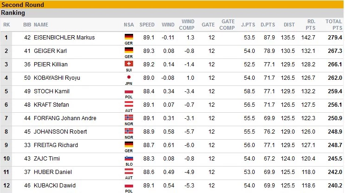
Task: Click the Swiss flag beside PEIER Killian
Action: pos(129,64)
